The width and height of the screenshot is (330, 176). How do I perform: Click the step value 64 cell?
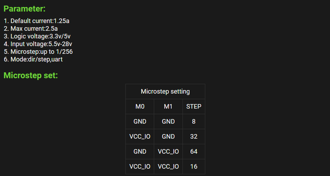pyautogui.click(x=194, y=152)
